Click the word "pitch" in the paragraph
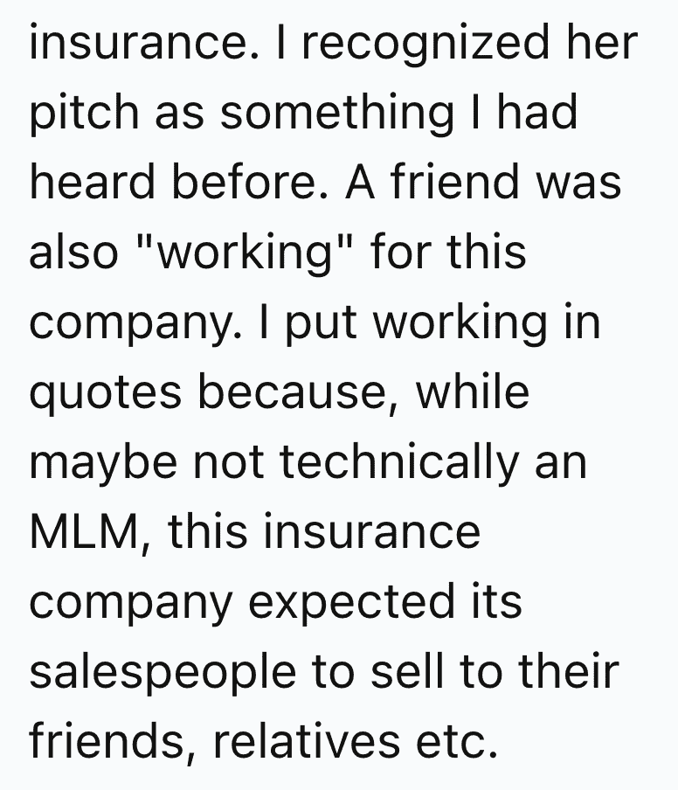The width and height of the screenshot is (678, 790). 84,114
